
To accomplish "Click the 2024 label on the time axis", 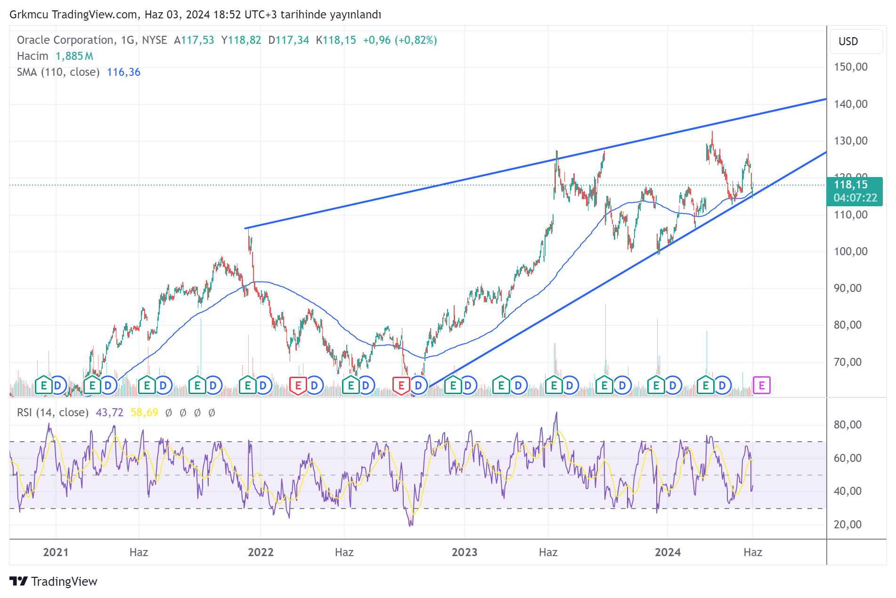I will pyautogui.click(x=668, y=552).
